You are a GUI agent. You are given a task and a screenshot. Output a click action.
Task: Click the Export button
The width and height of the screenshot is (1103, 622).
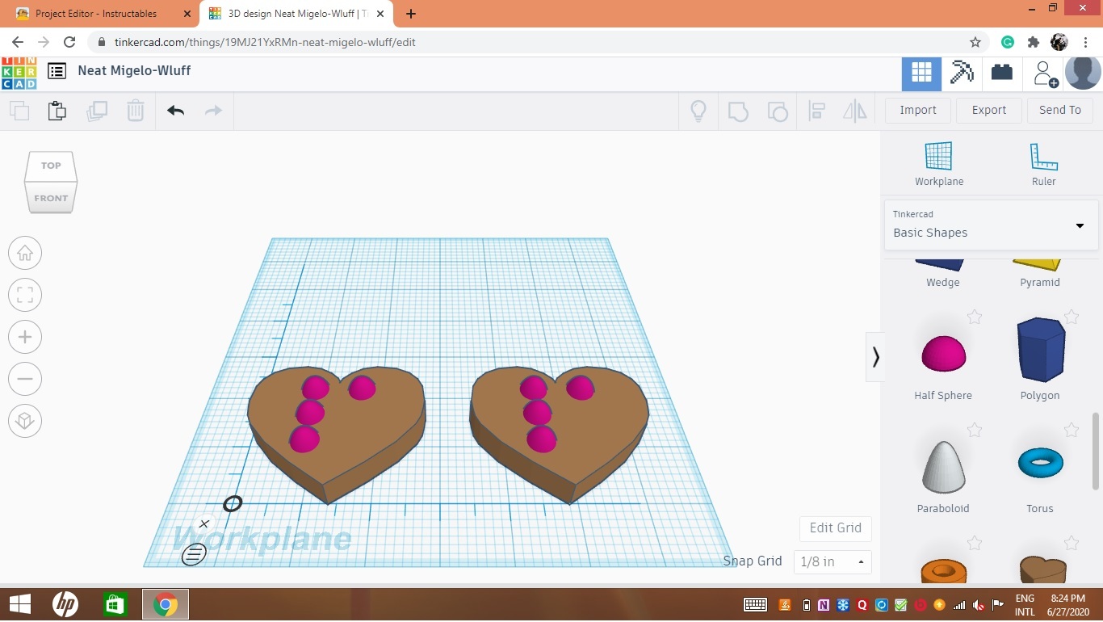pos(988,110)
